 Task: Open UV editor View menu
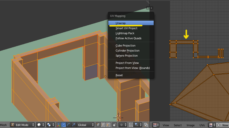(166, 125)
